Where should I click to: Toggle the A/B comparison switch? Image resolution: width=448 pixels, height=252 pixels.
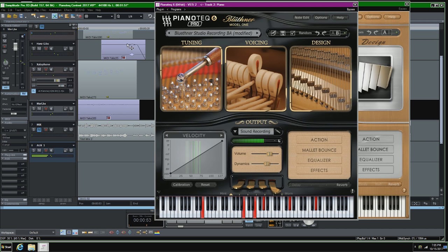coord(335,33)
